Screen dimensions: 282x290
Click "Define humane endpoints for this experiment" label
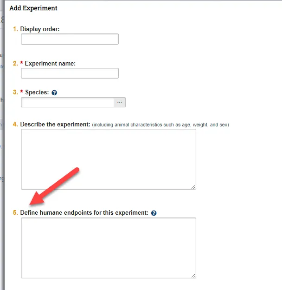pyautogui.click(x=84, y=213)
